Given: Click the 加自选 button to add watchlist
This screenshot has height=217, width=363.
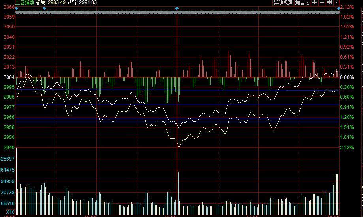Looking at the screenshot, I should click(x=302, y=2).
